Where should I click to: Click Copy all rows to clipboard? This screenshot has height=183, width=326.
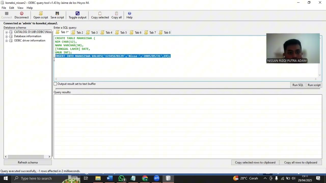tap(301, 162)
